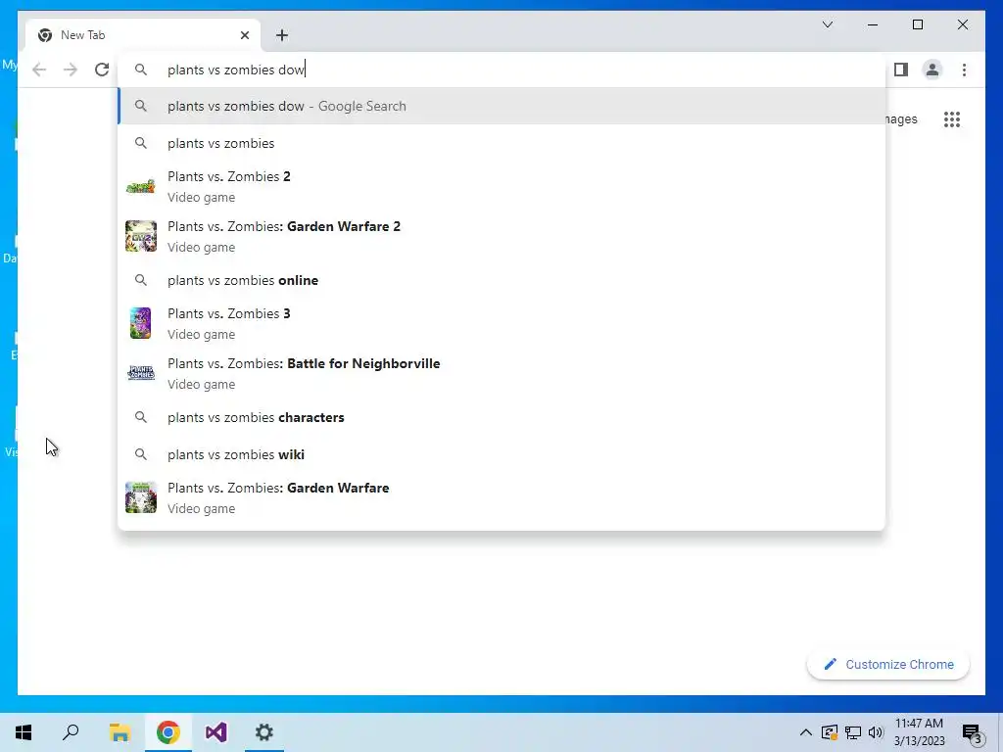Screen dimensions: 1003x752
Task: Click the browser forward arrow
Action: 71,70
